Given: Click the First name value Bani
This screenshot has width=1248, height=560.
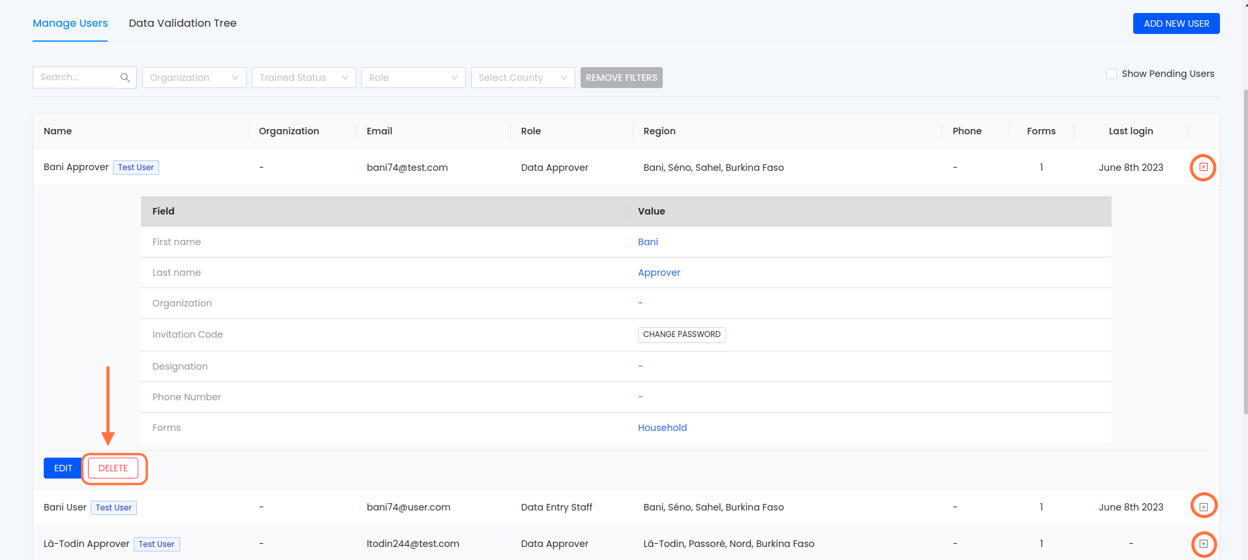Looking at the screenshot, I should pos(648,242).
